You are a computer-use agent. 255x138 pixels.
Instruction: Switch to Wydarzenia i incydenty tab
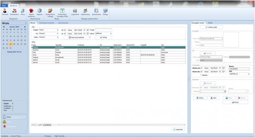[47, 23]
